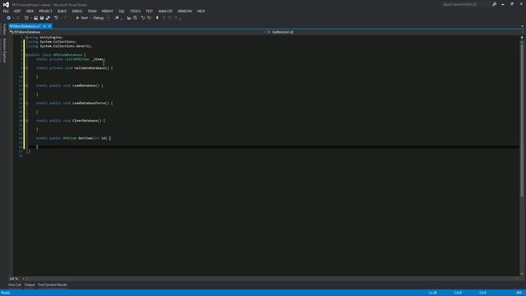Click the Open File toolbar icon
This screenshot has height=296, width=526.
pyautogui.click(x=36, y=18)
